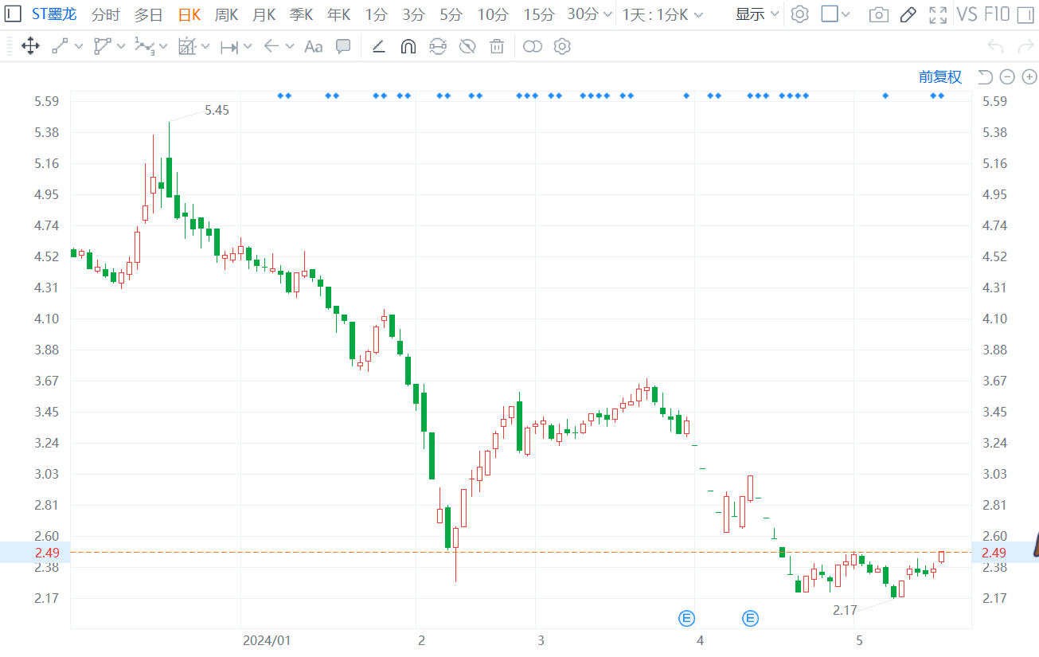Click the 2024/01 date axis label
Screen dimensions: 1039x657
[269, 640]
